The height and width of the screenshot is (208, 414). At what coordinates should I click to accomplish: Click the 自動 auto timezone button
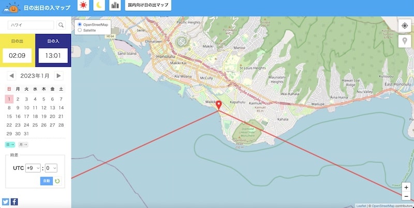coord(47,181)
